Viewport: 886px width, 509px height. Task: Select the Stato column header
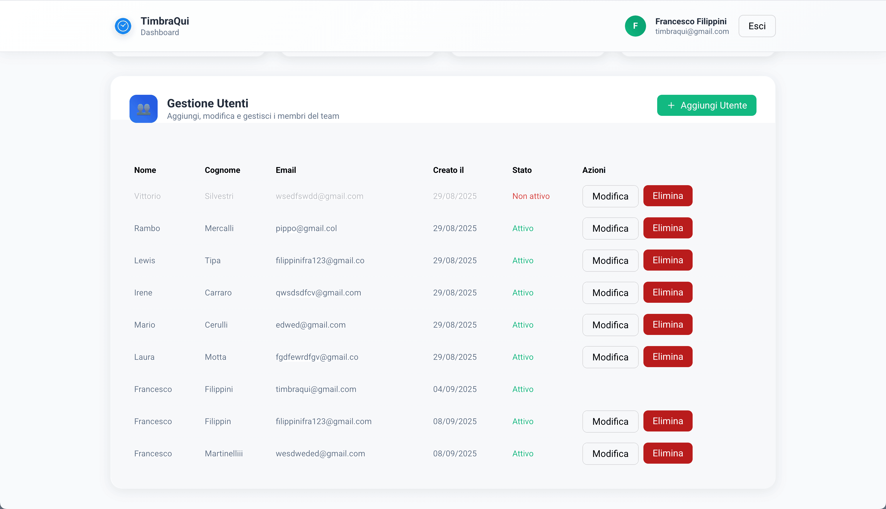(x=522, y=170)
